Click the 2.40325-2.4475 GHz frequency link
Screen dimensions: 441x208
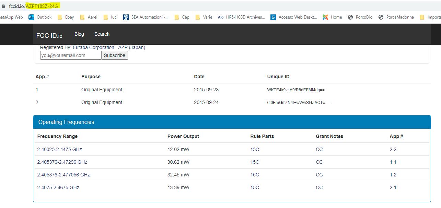click(60, 149)
